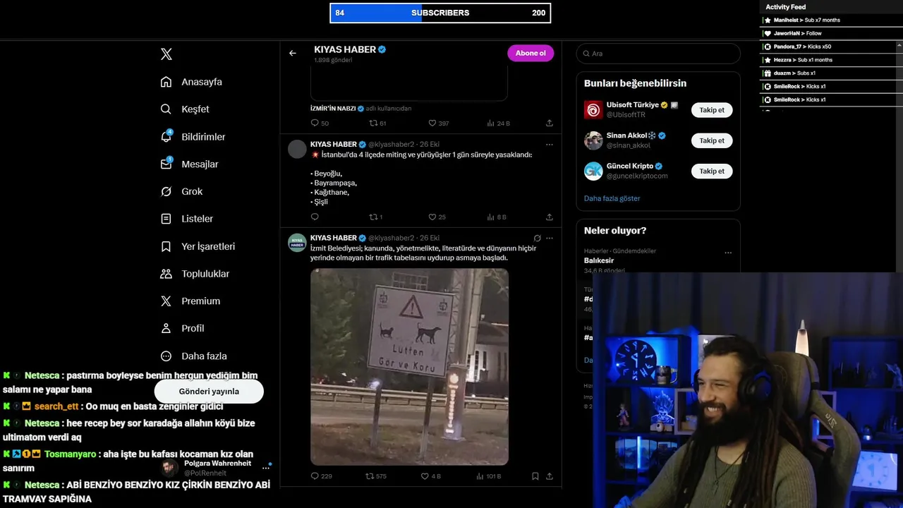Follow Güncel Kripto with Takip et
This screenshot has height=508, width=903.
click(x=712, y=171)
